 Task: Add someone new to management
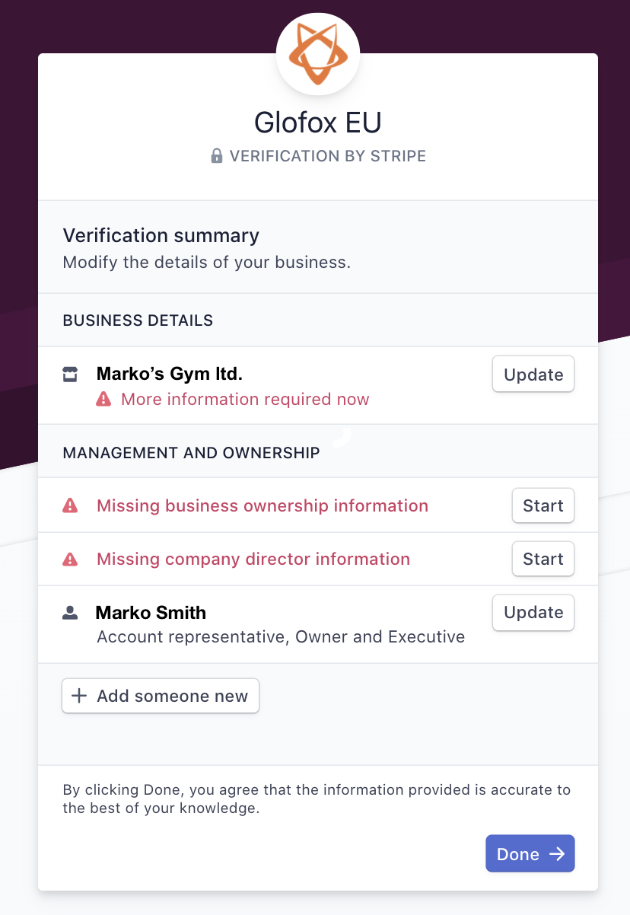[x=161, y=696]
